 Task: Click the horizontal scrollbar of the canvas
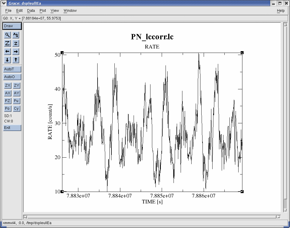[152, 217]
